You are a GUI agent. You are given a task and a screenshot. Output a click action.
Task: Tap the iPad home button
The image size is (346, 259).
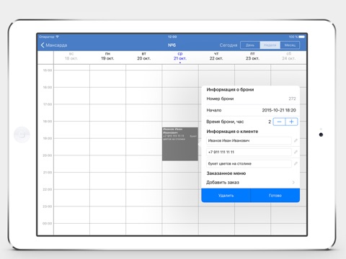(22, 135)
